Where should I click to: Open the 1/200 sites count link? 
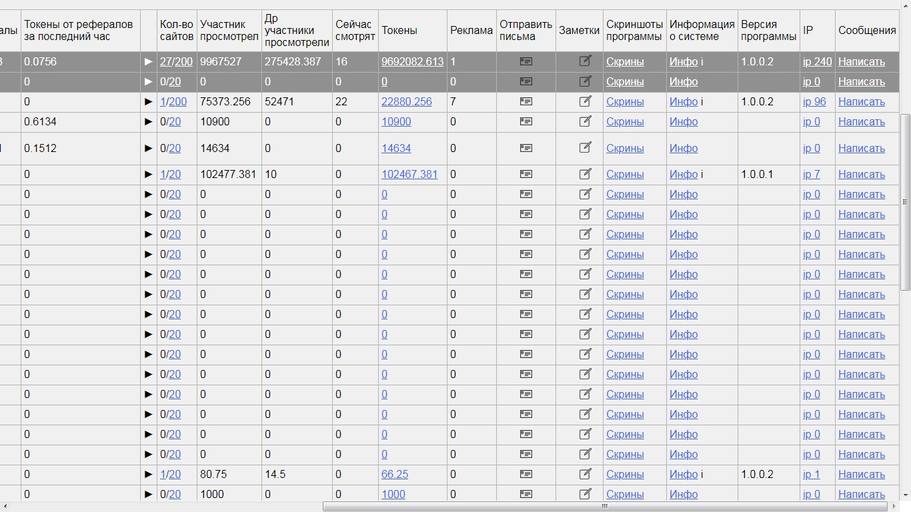[173, 101]
